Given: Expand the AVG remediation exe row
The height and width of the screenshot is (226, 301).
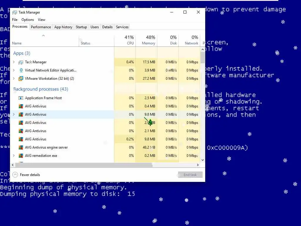Looking at the screenshot, I should (x=14, y=156).
